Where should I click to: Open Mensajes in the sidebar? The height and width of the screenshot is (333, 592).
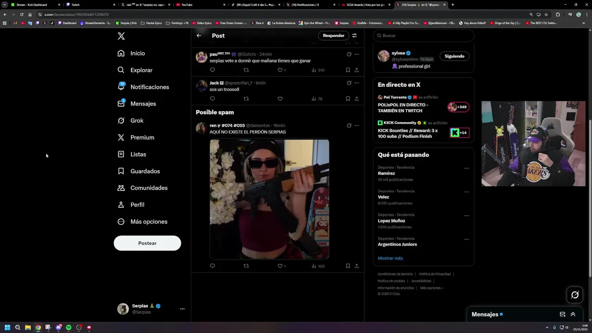pos(137,104)
